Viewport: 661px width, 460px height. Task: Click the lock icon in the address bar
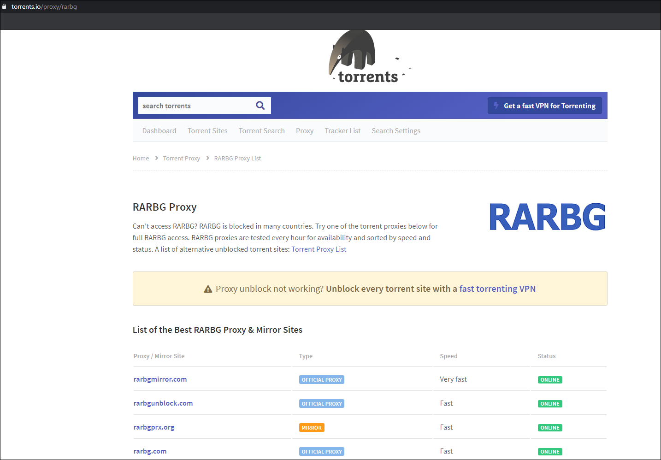point(5,6)
